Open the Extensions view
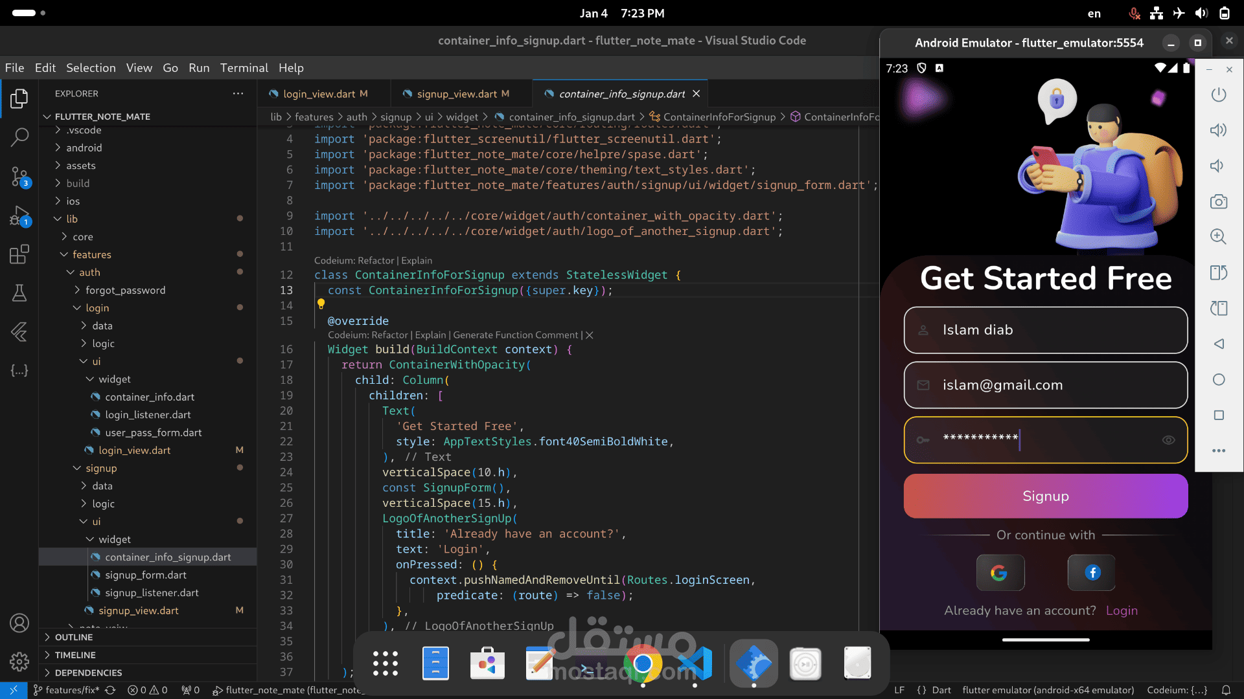Viewport: 1244px width, 699px height. 19,254
